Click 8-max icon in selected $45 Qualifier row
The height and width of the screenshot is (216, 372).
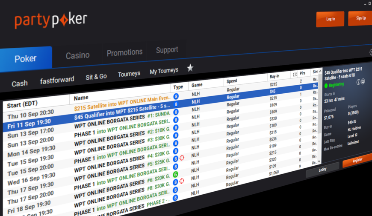tap(176, 104)
